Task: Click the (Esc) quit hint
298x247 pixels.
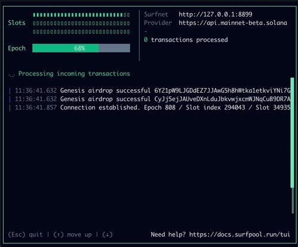Action: pos(26,235)
